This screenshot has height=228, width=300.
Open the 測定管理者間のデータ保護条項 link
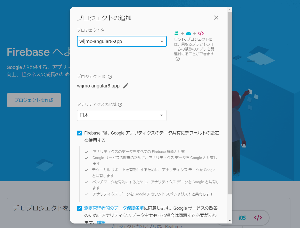(x=114, y=208)
